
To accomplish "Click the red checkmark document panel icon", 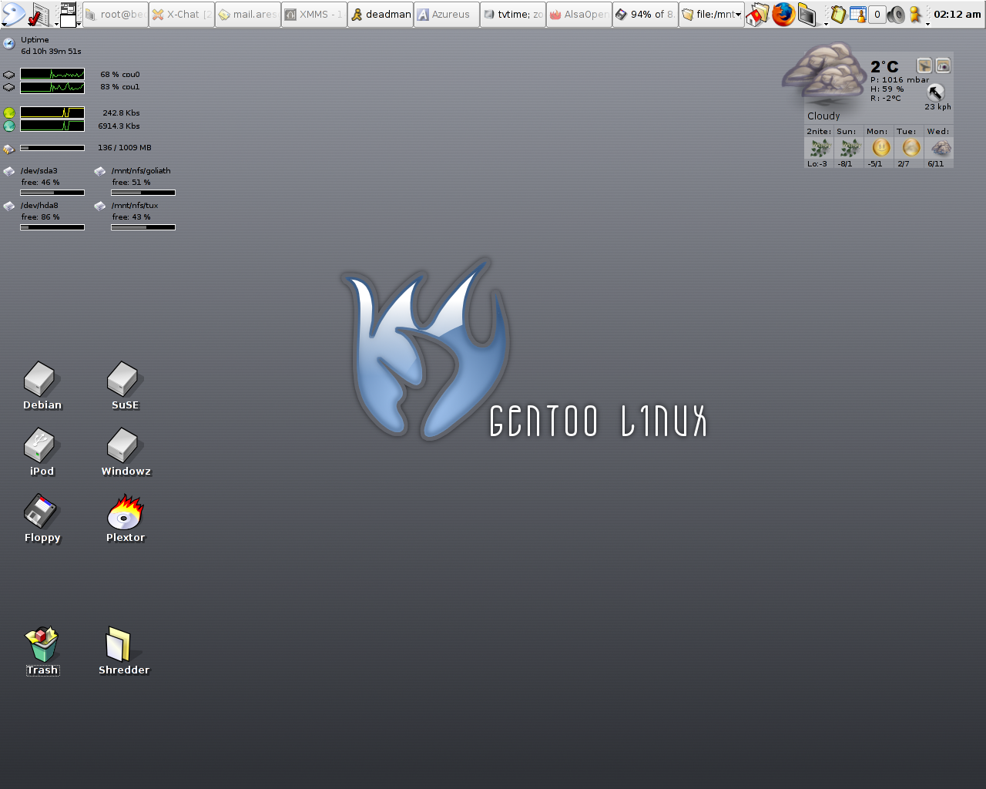I will point(39,14).
